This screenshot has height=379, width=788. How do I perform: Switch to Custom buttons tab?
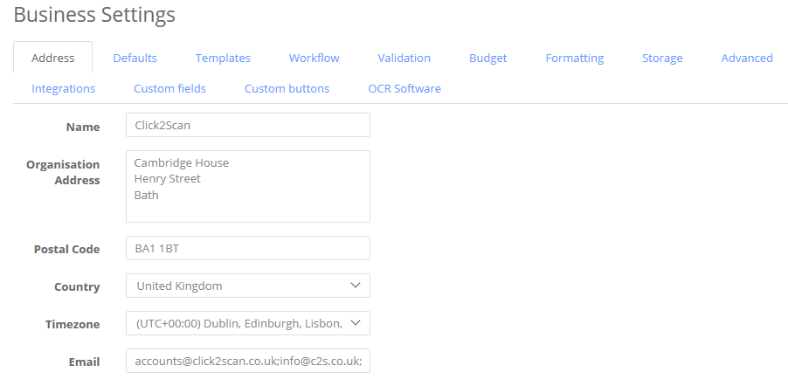pos(287,88)
